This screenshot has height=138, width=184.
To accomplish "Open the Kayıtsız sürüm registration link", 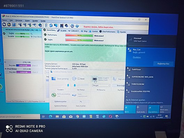I will click(x=98, y=27).
